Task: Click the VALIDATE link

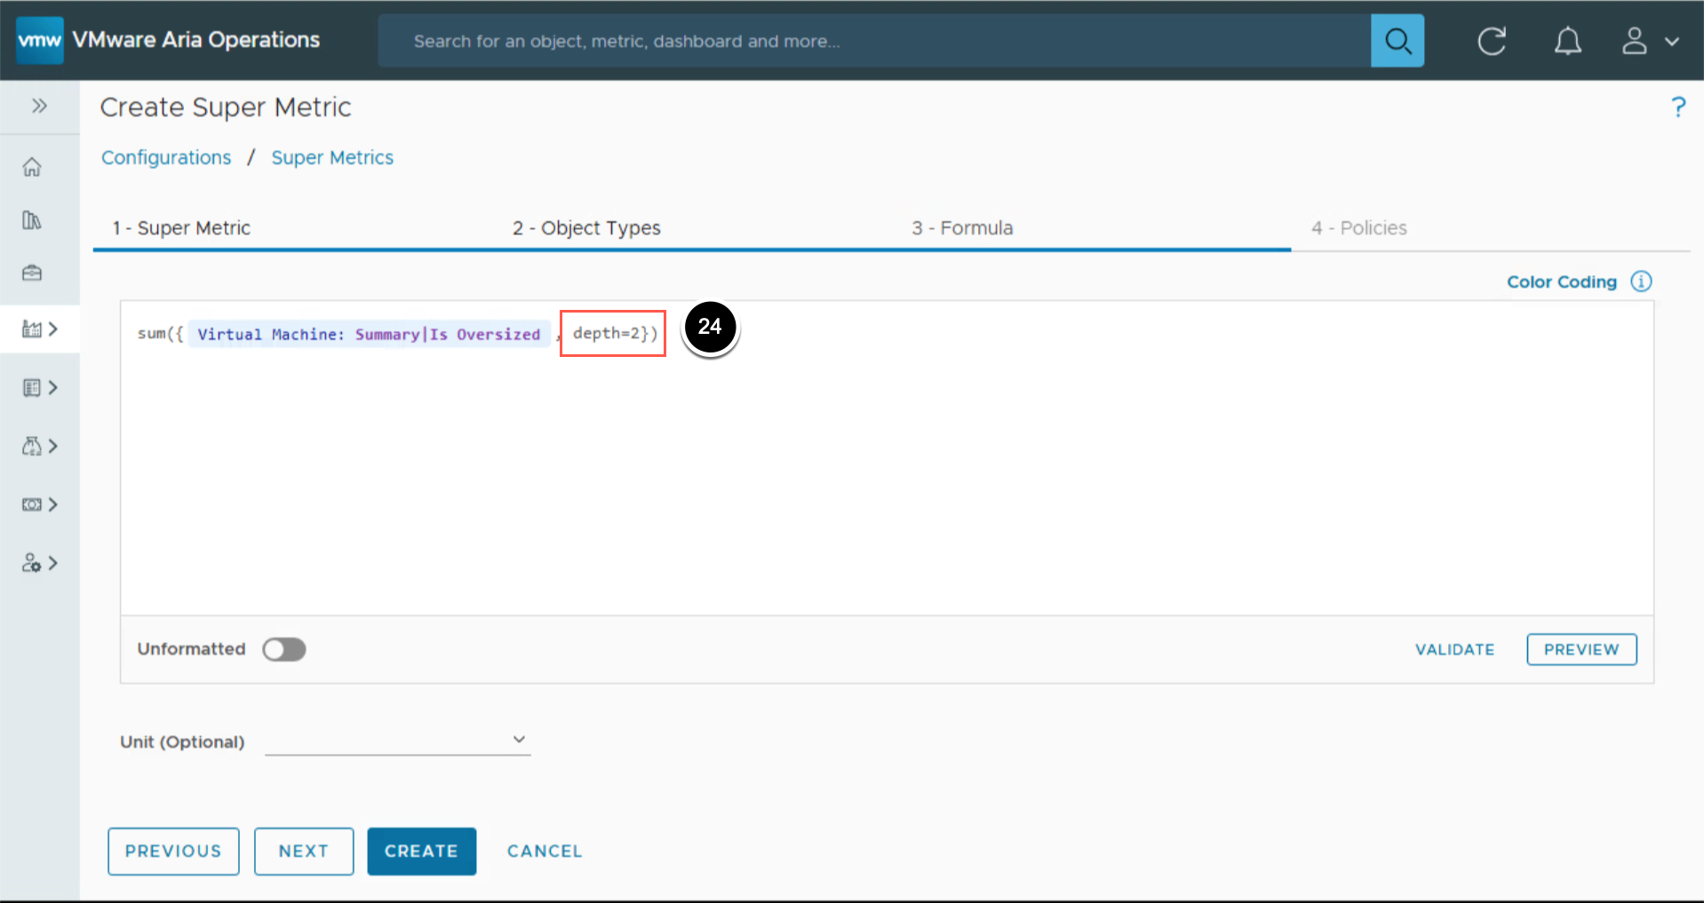Action: click(1454, 650)
